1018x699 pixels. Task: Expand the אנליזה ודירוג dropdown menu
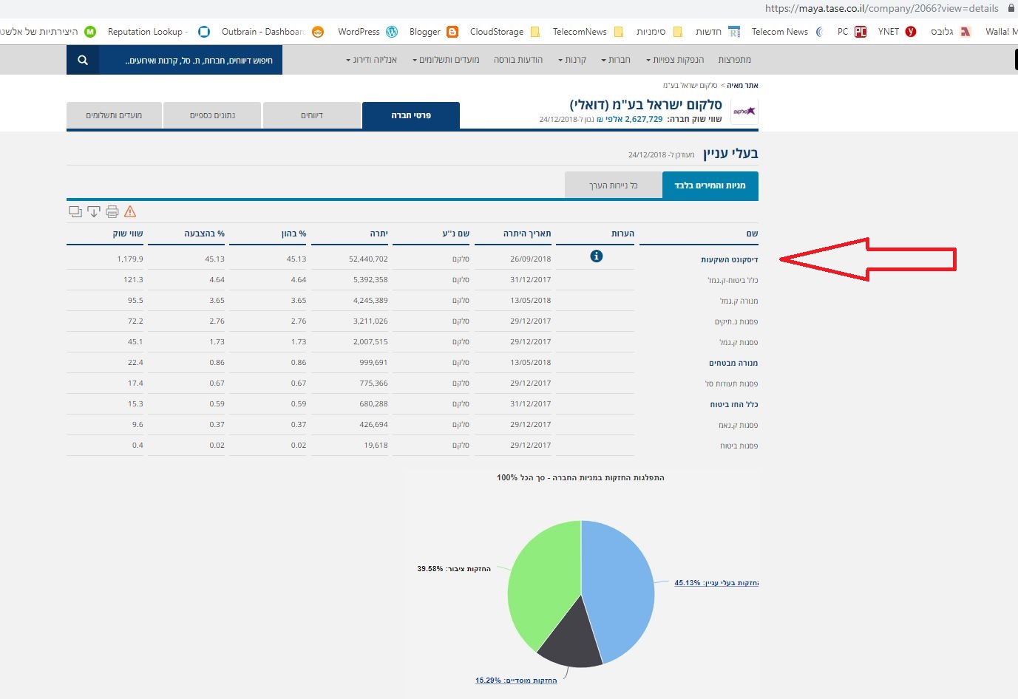click(371, 60)
